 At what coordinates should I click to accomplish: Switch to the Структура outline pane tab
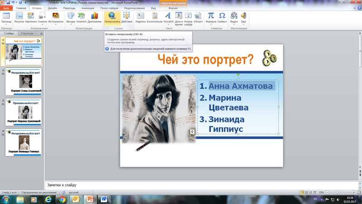[x=27, y=33]
